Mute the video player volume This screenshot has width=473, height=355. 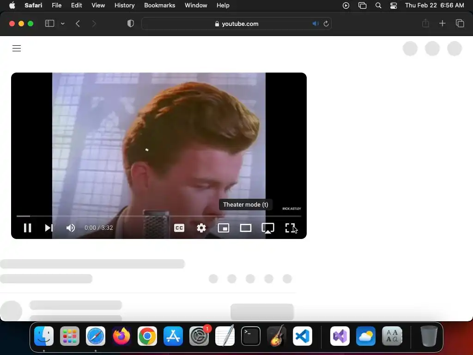click(71, 228)
